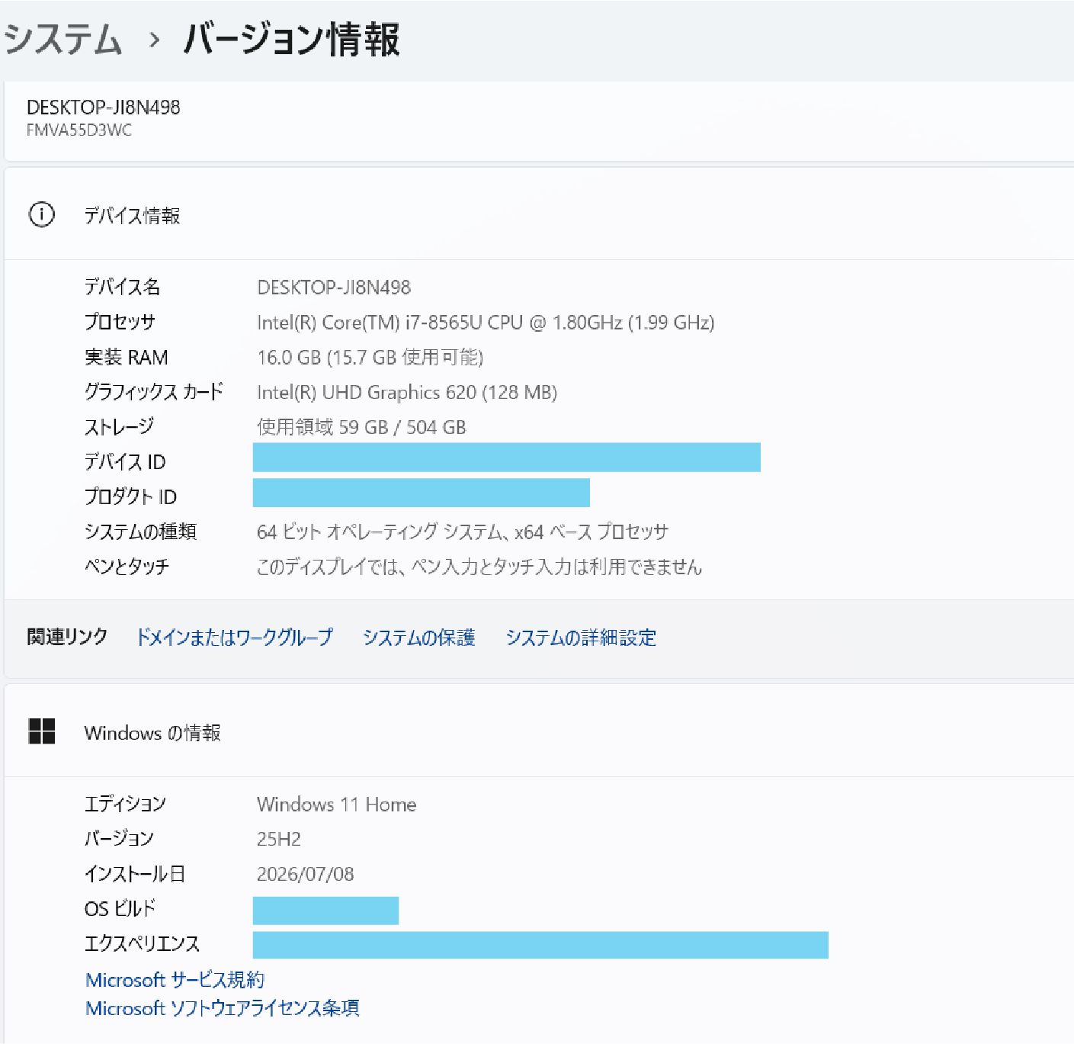Viewport: 1074px width, 1044px height.
Task: Click the バージョン情報 page title
Action: [x=292, y=39]
